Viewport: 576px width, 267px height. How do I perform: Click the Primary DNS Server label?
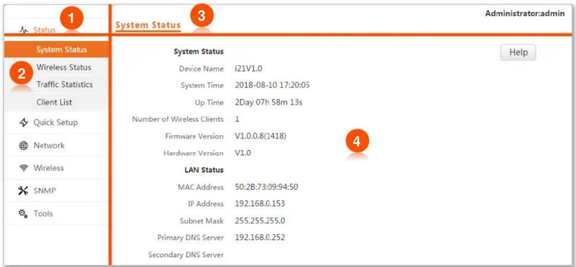(x=190, y=238)
